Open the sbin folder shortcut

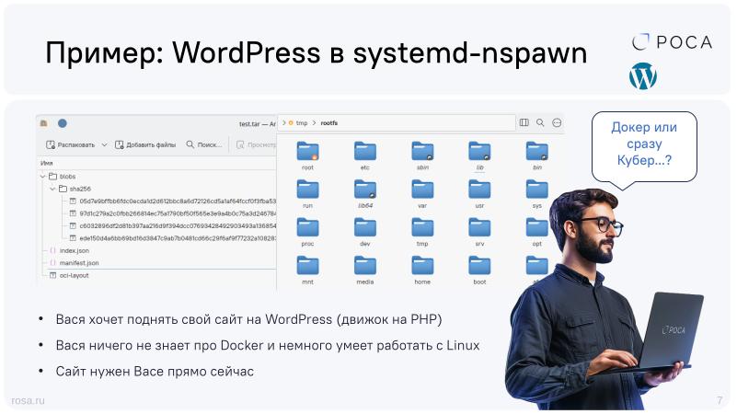tap(422, 151)
